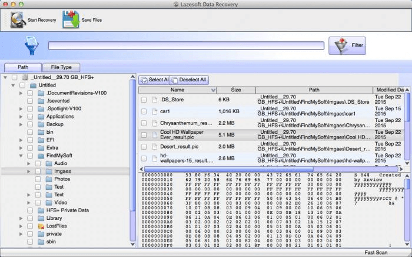
Task: Expand the Backup folder tree node
Action: [x=21, y=124]
